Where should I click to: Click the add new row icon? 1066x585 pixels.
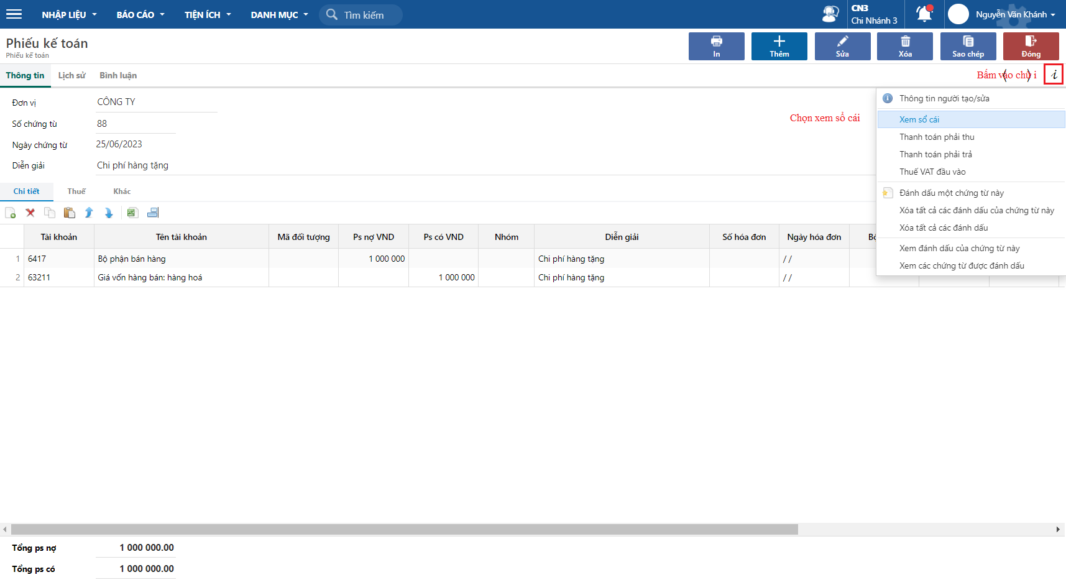click(11, 213)
